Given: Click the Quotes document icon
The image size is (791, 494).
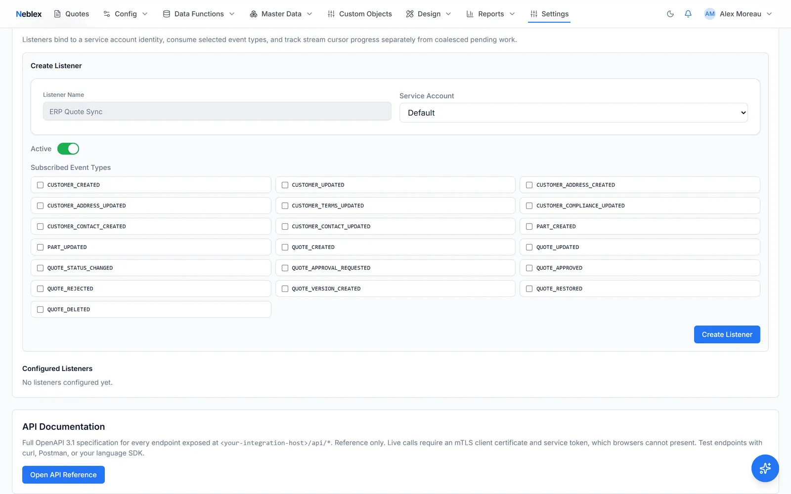Looking at the screenshot, I should pyautogui.click(x=57, y=14).
